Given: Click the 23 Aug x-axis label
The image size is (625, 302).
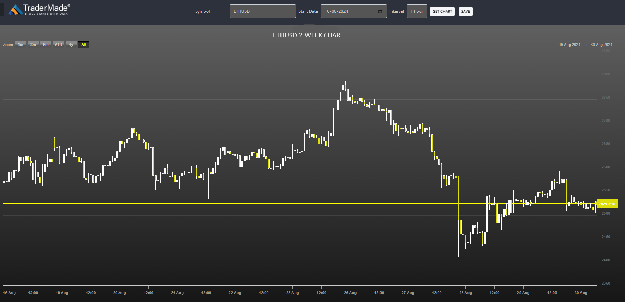Looking at the screenshot, I should (292, 293).
